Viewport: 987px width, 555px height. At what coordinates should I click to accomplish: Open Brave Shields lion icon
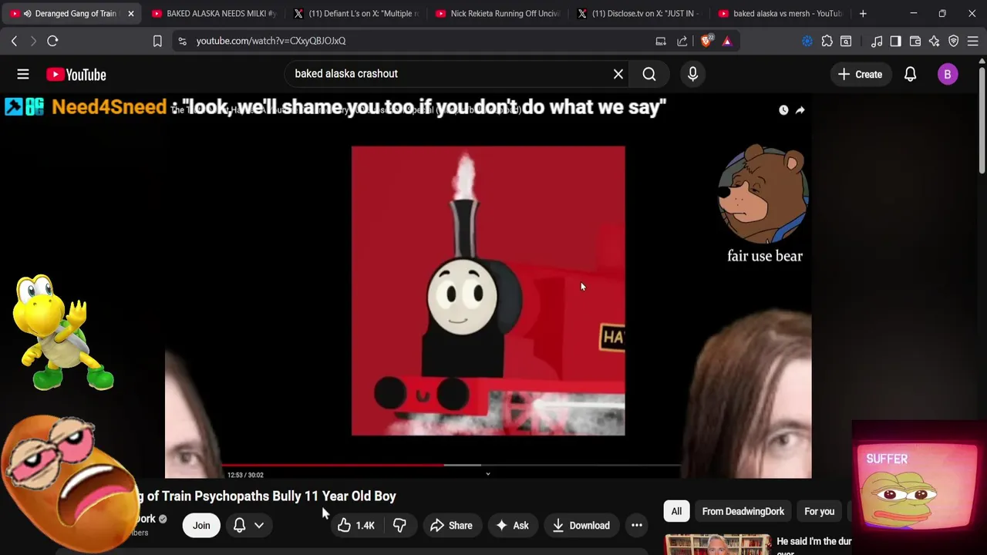[706, 41]
